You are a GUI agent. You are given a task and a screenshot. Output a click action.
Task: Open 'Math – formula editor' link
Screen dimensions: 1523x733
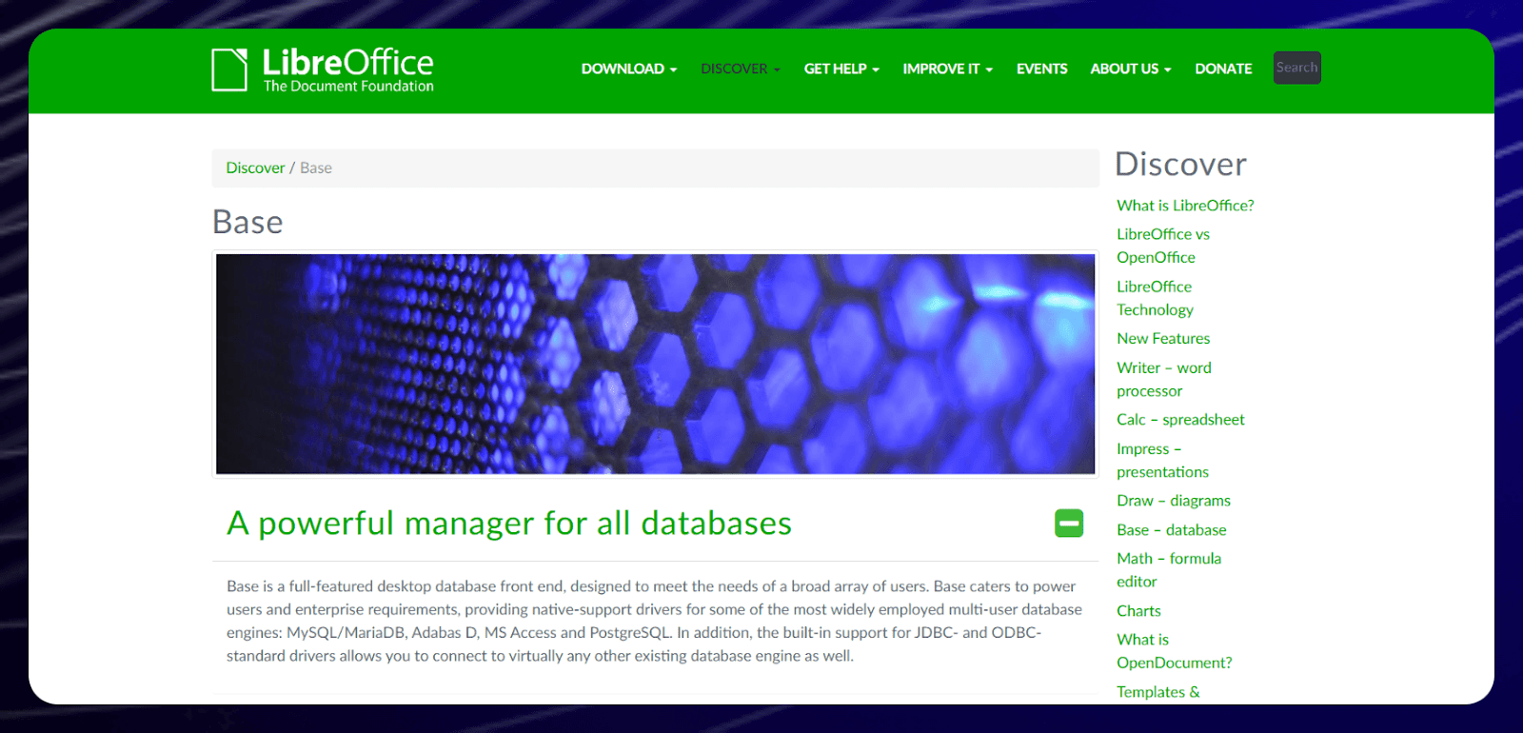click(1169, 570)
